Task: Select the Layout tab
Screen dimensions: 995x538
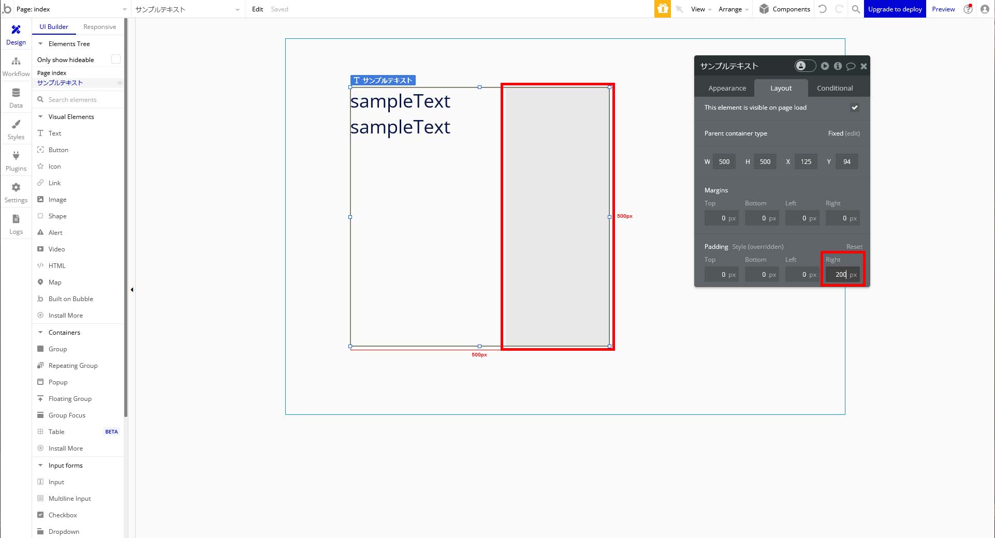Action: pos(781,88)
